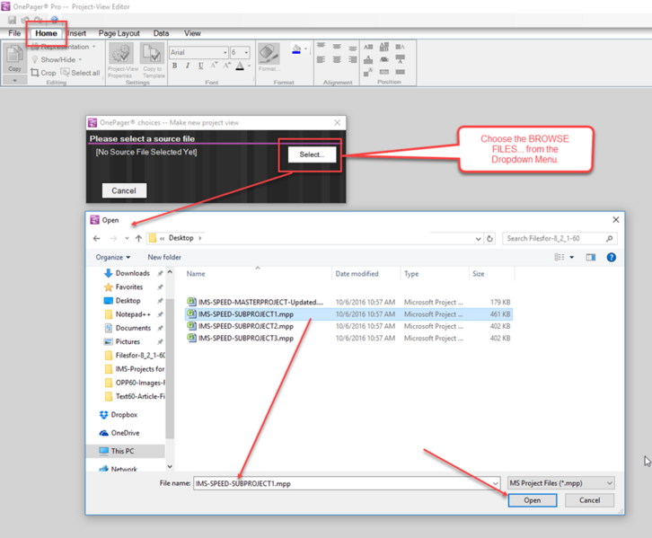Click the Open dialog blue help icon
The height and width of the screenshot is (538, 652).
pyautogui.click(x=612, y=258)
